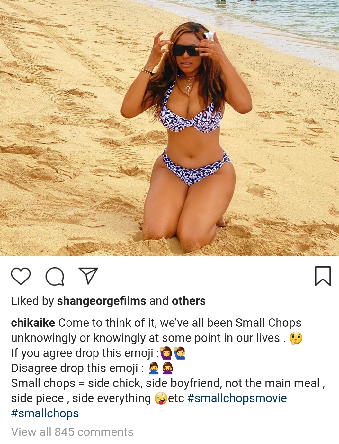Like the post with the heart icon
This screenshot has height=444, width=339.
pyautogui.click(x=21, y=276)
